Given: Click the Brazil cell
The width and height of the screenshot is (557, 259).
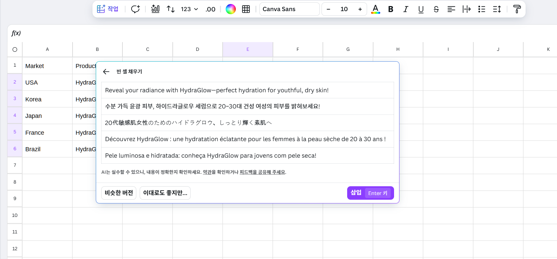Looking at the screenshot, I should coord(47,149).
